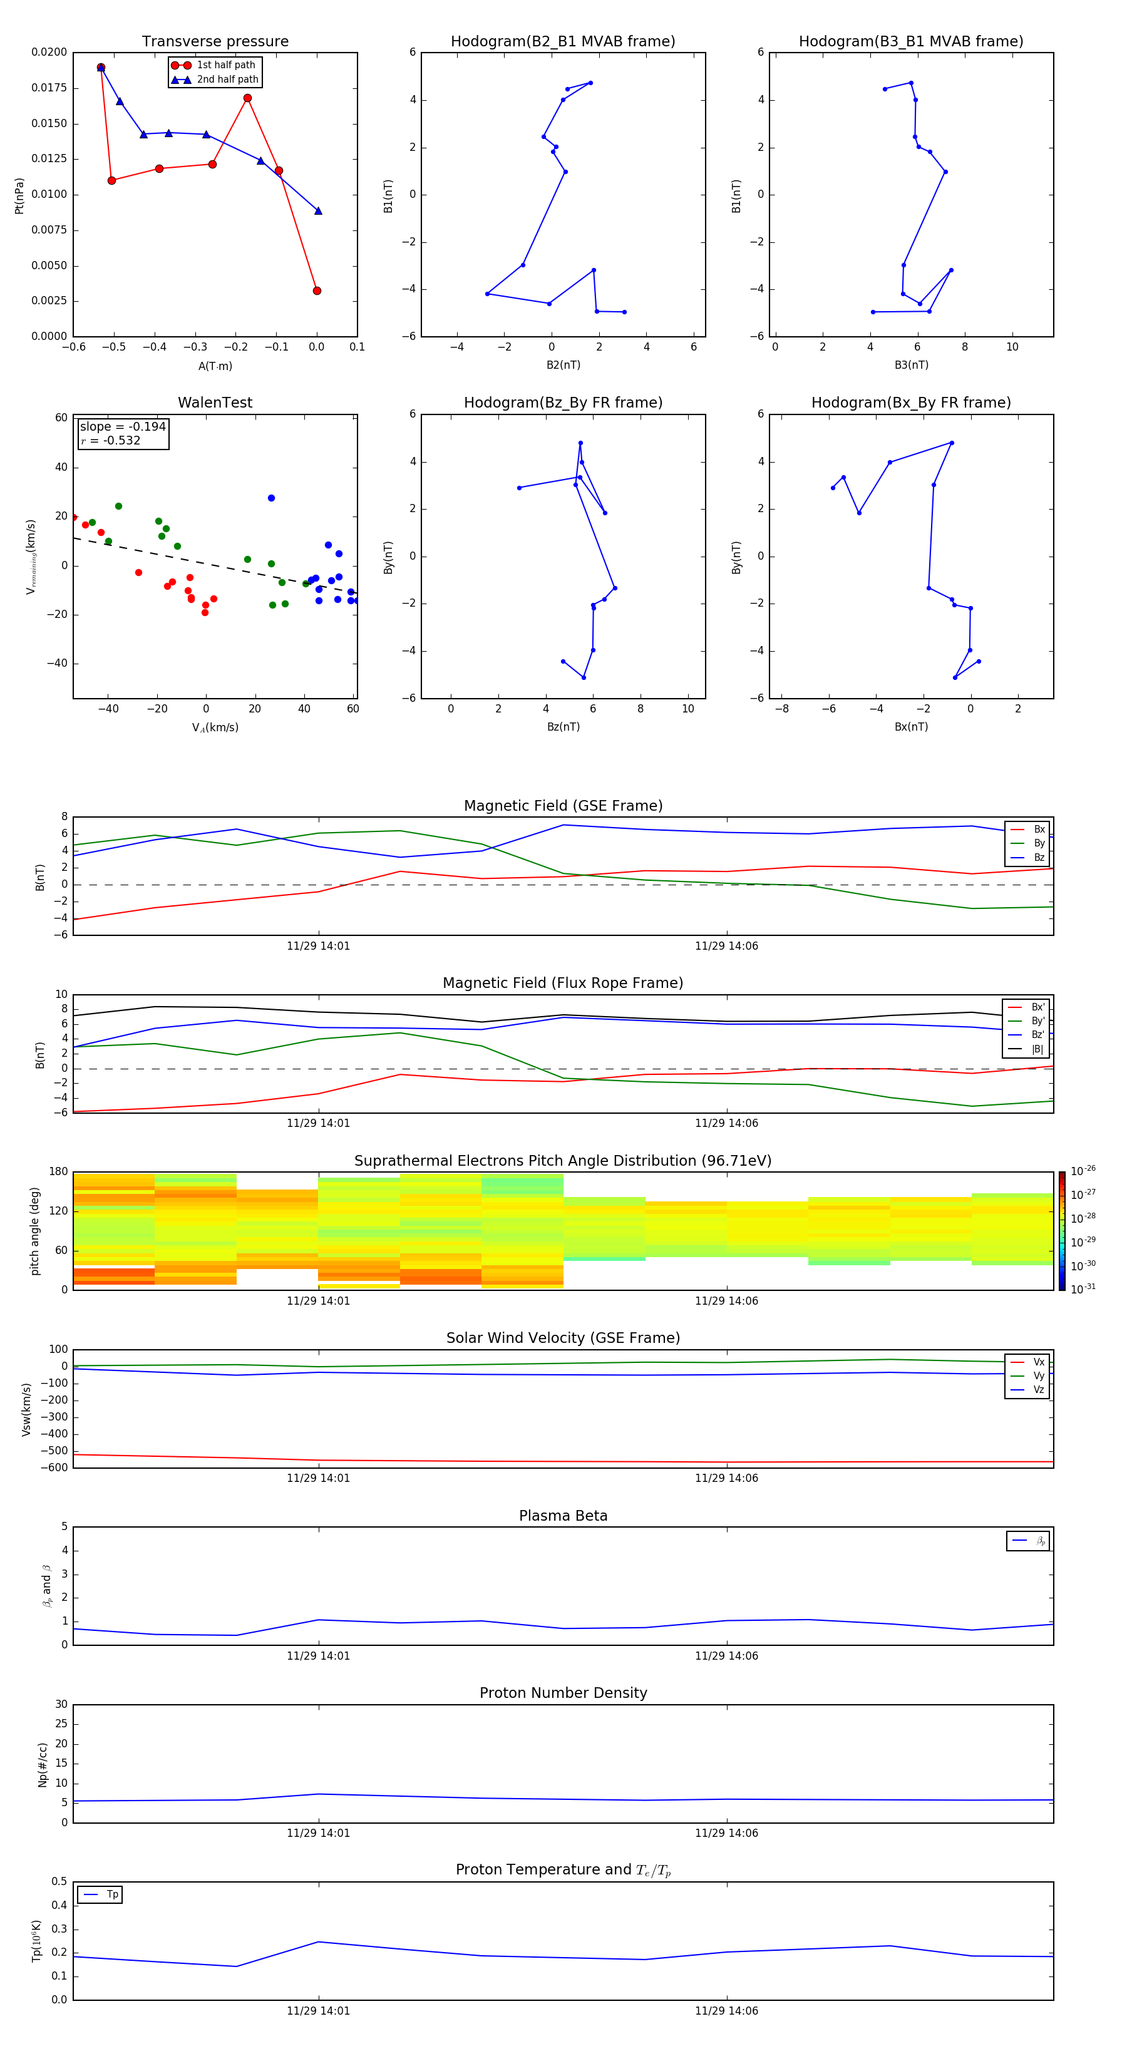
Task: Click '11/29 14:01' tick under GSE magnetic field
Action: pos(319,947)
